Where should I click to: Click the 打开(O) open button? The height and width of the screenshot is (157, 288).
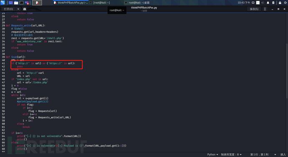(x=9, y=9)
